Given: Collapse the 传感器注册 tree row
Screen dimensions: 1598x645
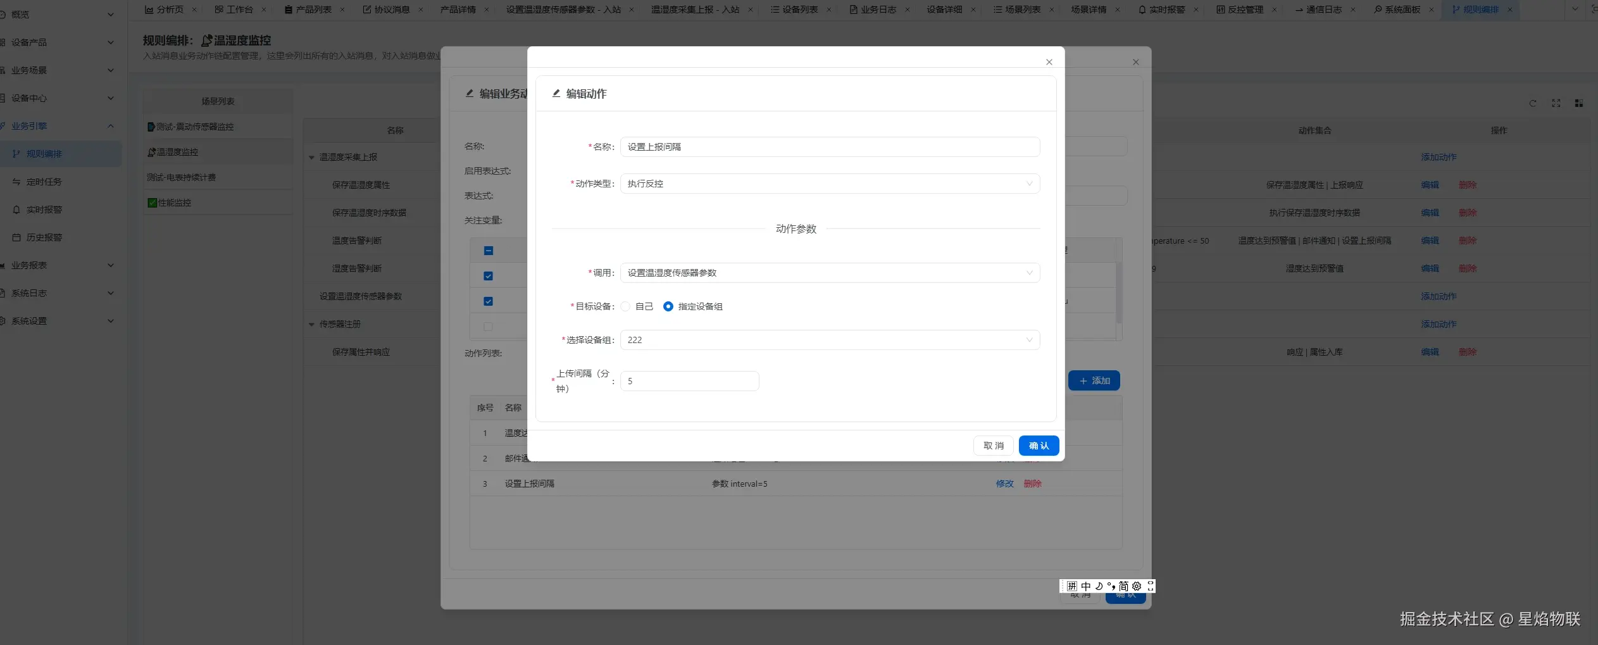Looking at the screenshot, I should tap(311, 325).
